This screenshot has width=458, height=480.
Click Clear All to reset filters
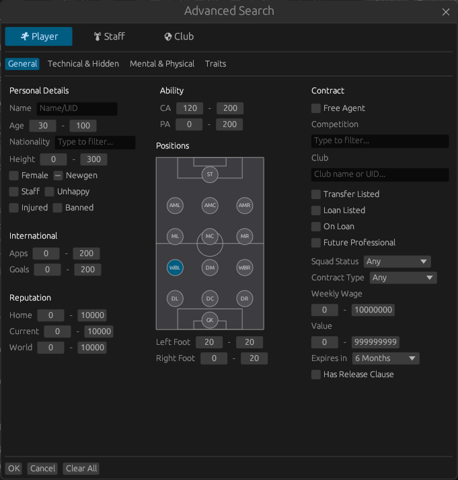81,469
